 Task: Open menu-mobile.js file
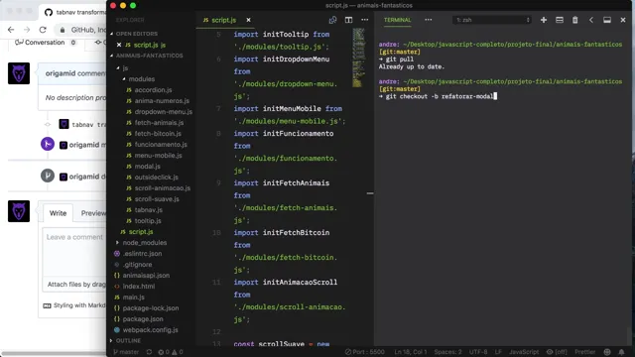[x=158, y=156]
